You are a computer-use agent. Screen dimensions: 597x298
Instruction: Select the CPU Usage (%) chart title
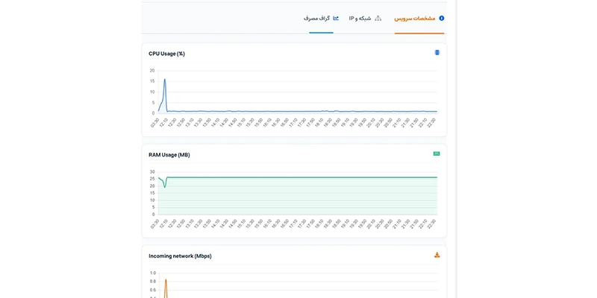(x=166, y=54)
